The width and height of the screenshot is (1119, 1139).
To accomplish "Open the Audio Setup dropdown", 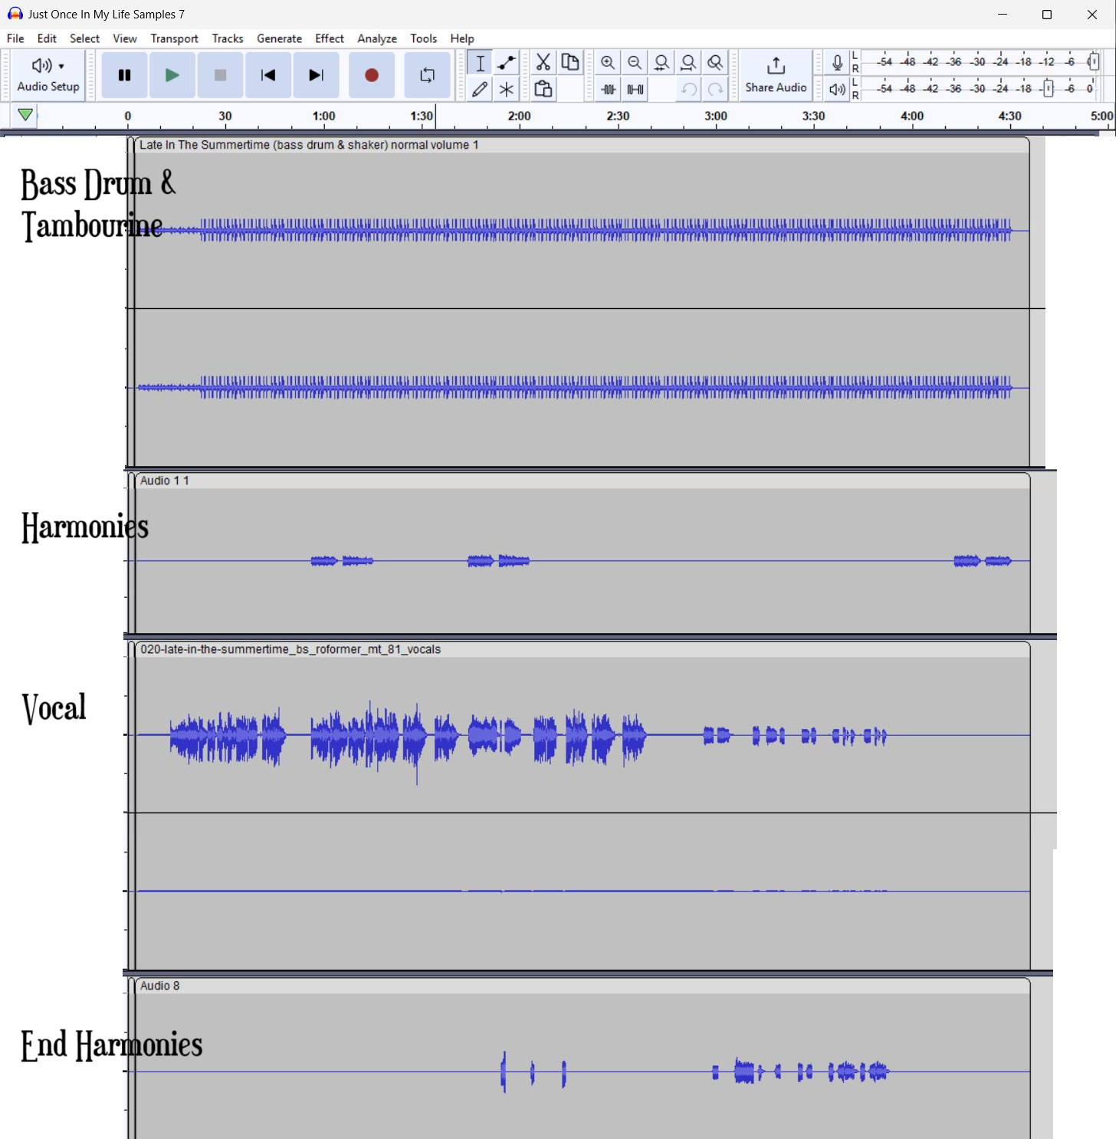I will coord(48,75).
